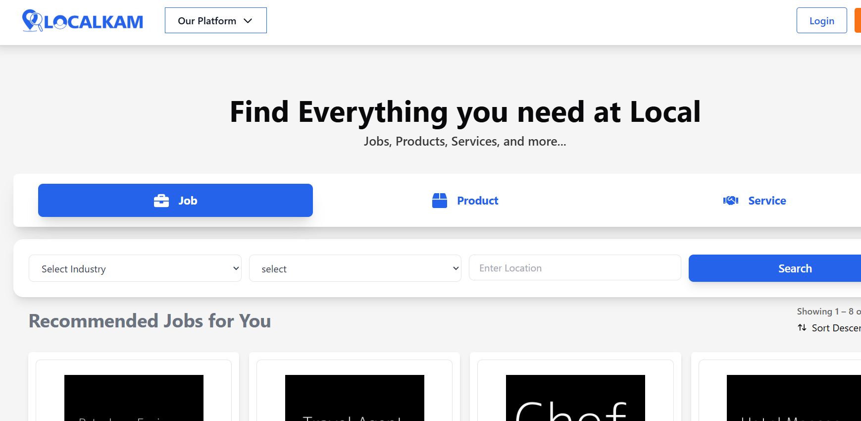Click the sort arrows icon
This screenshot has height=421, width=861.
coord(802,328)
